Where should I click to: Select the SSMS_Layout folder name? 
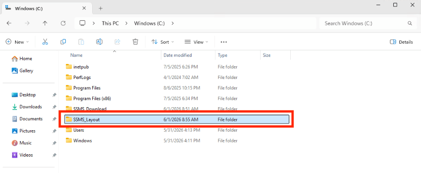[x=87, y=119]
